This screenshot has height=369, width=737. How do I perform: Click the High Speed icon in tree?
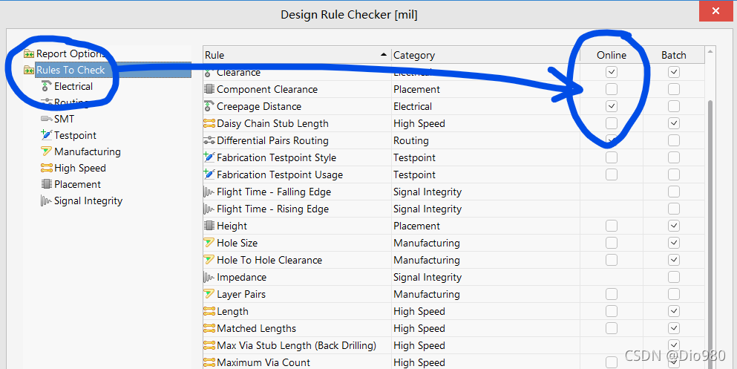(x=47, y=169)
